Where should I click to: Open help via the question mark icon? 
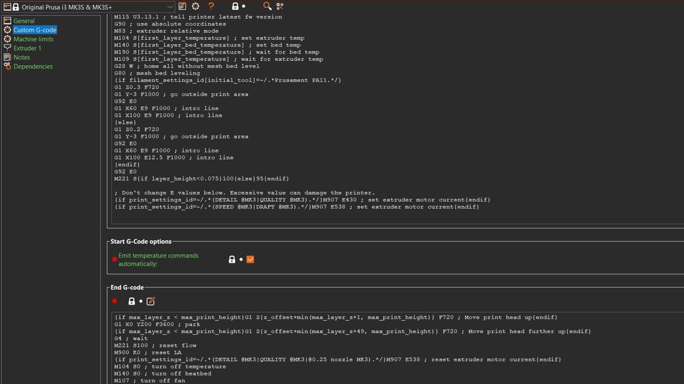tap(211, 5)
